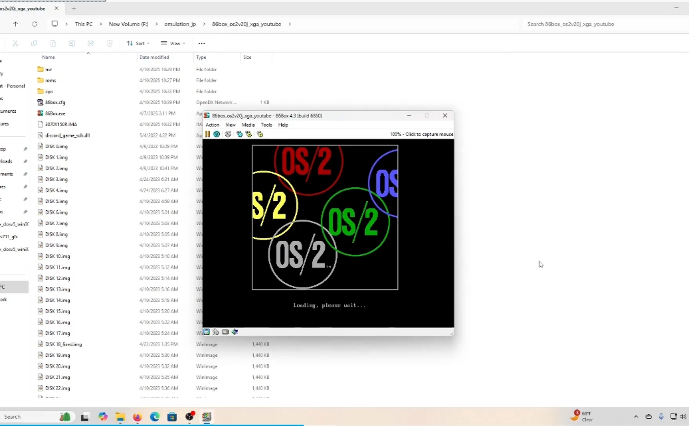Select the 86Box taskbar icon
Image resolution: width=689 pixels, height=430 pixels.
coord(207,417)
